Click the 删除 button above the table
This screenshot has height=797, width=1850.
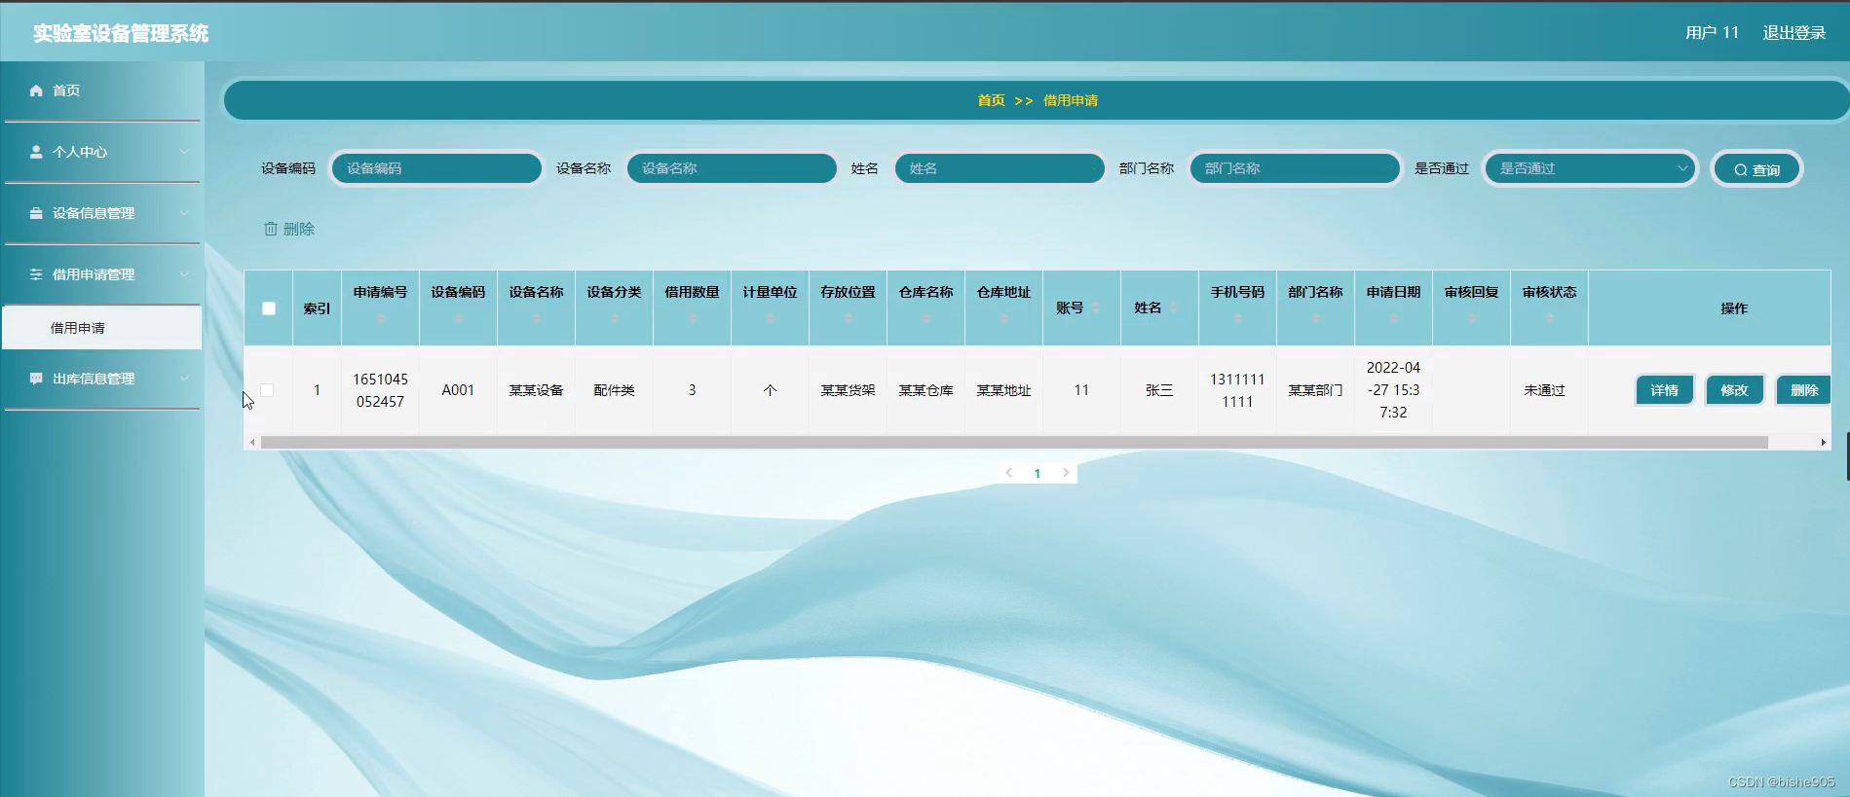(289, 229)
